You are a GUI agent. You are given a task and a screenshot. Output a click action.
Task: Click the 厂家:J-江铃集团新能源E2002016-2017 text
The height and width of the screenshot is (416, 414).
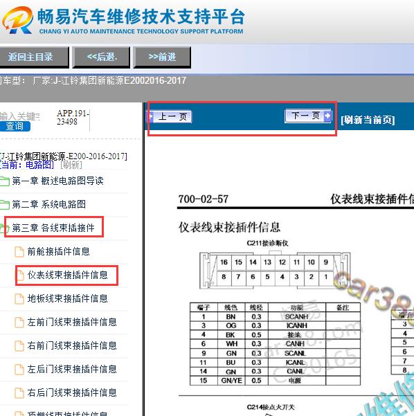pos(109,80)
